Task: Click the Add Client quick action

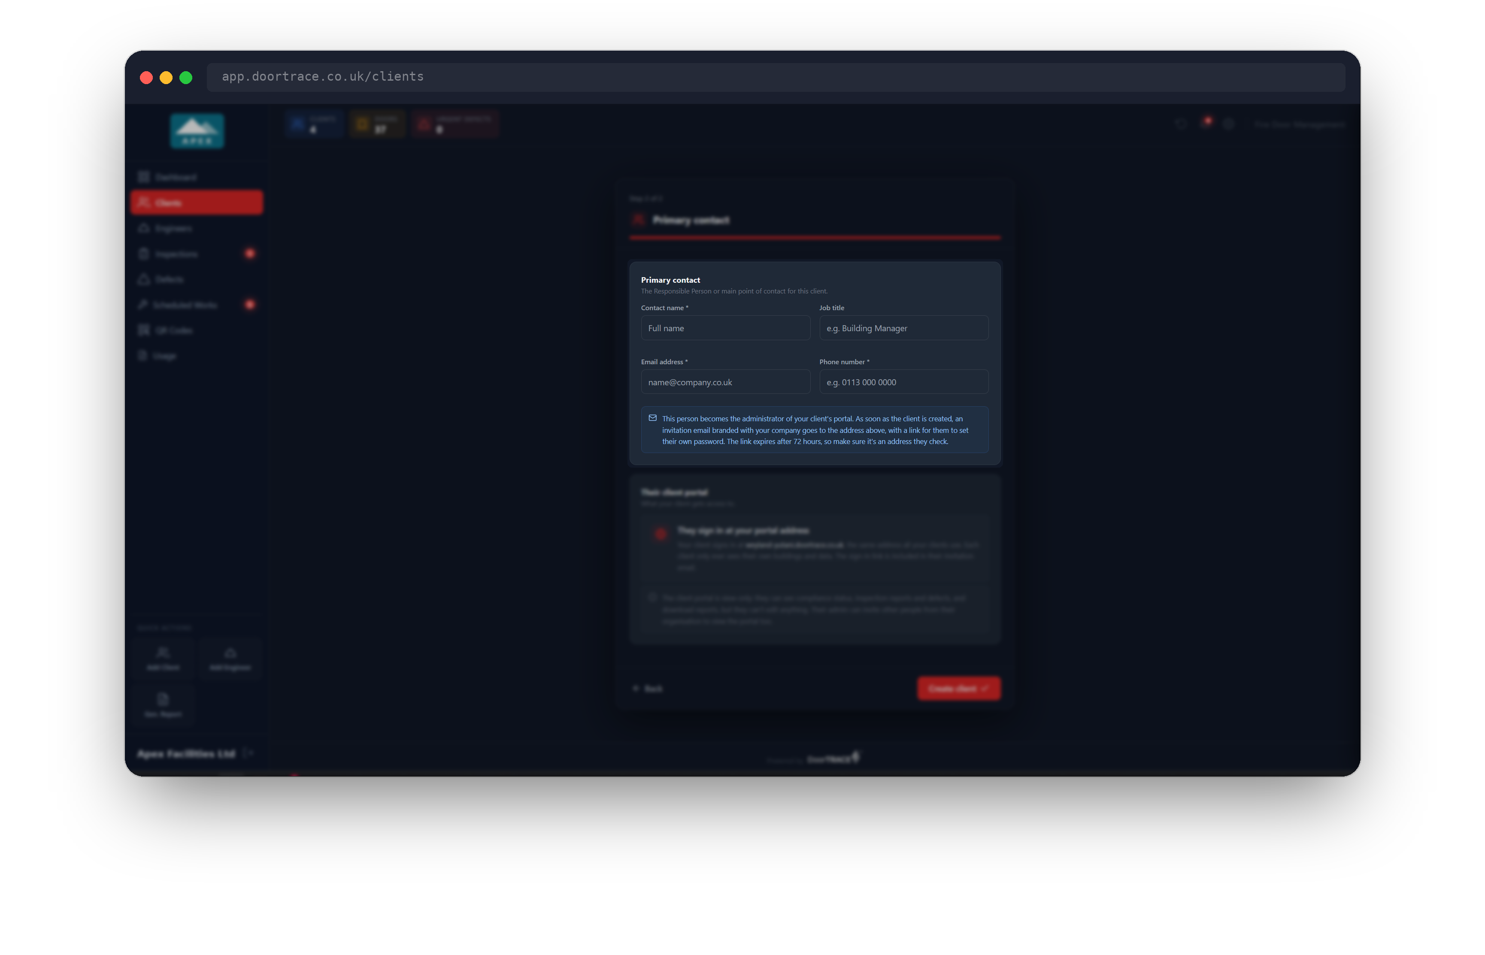Action: pyautogui.click(x=163, y=659)
